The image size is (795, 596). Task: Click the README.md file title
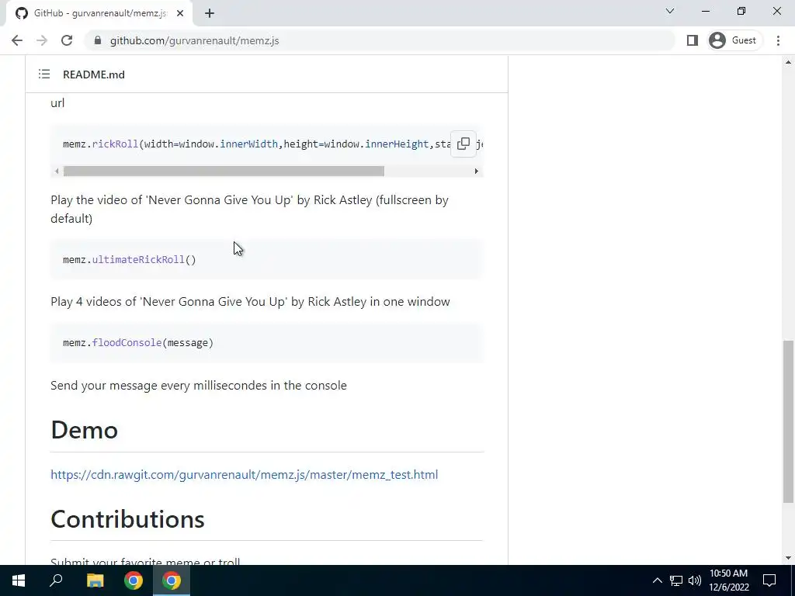(x=94, y=74)
